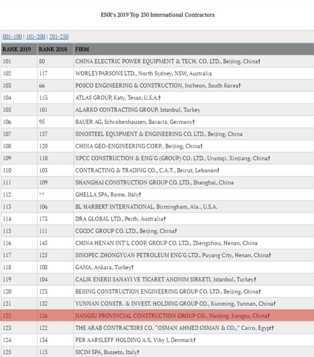Select GAMA, Ankara, Turkey cell
The image size is (314, 357).
194,267
